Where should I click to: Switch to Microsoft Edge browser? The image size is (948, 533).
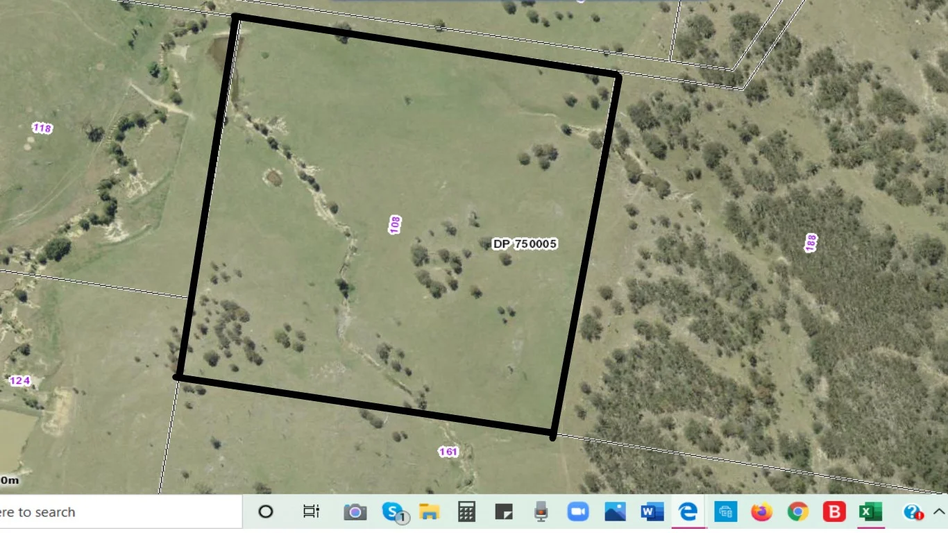click(x=688, y=512)
